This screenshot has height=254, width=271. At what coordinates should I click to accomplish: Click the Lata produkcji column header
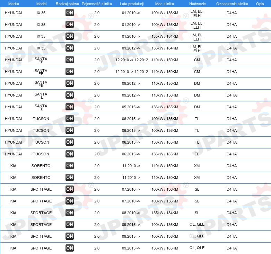point(132,4)
